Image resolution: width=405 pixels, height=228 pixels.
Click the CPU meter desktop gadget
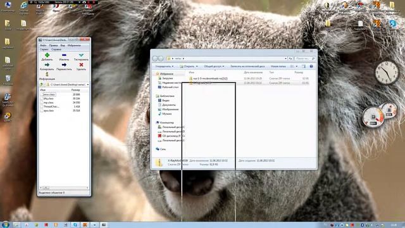pos(373,117)
